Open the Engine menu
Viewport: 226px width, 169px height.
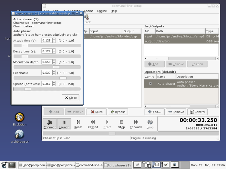click(x=102, y=11)
